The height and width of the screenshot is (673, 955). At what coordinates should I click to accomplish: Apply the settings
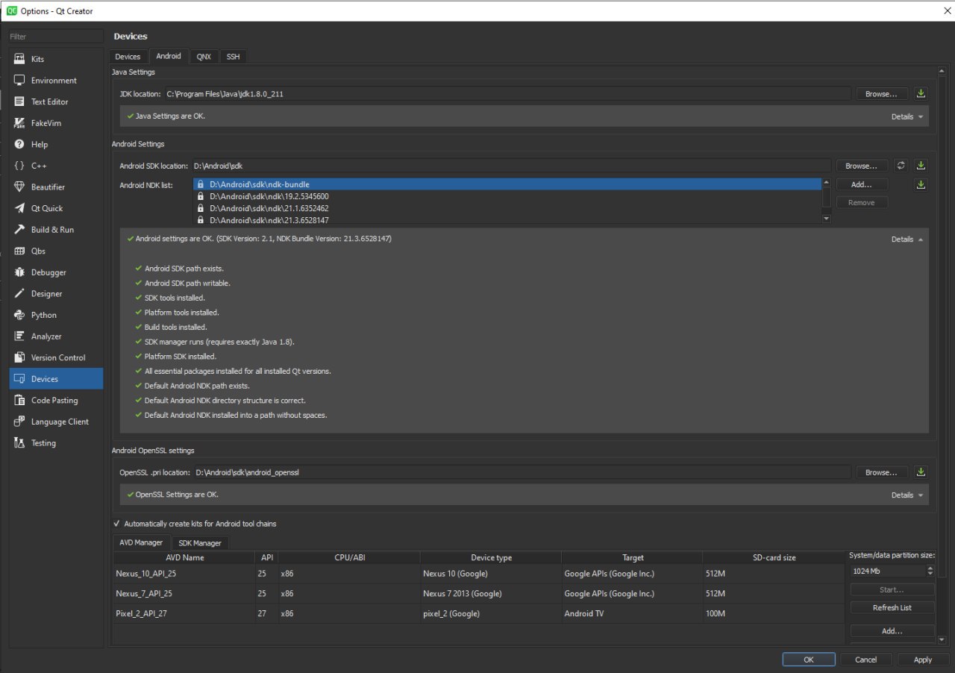pos(923,660)
